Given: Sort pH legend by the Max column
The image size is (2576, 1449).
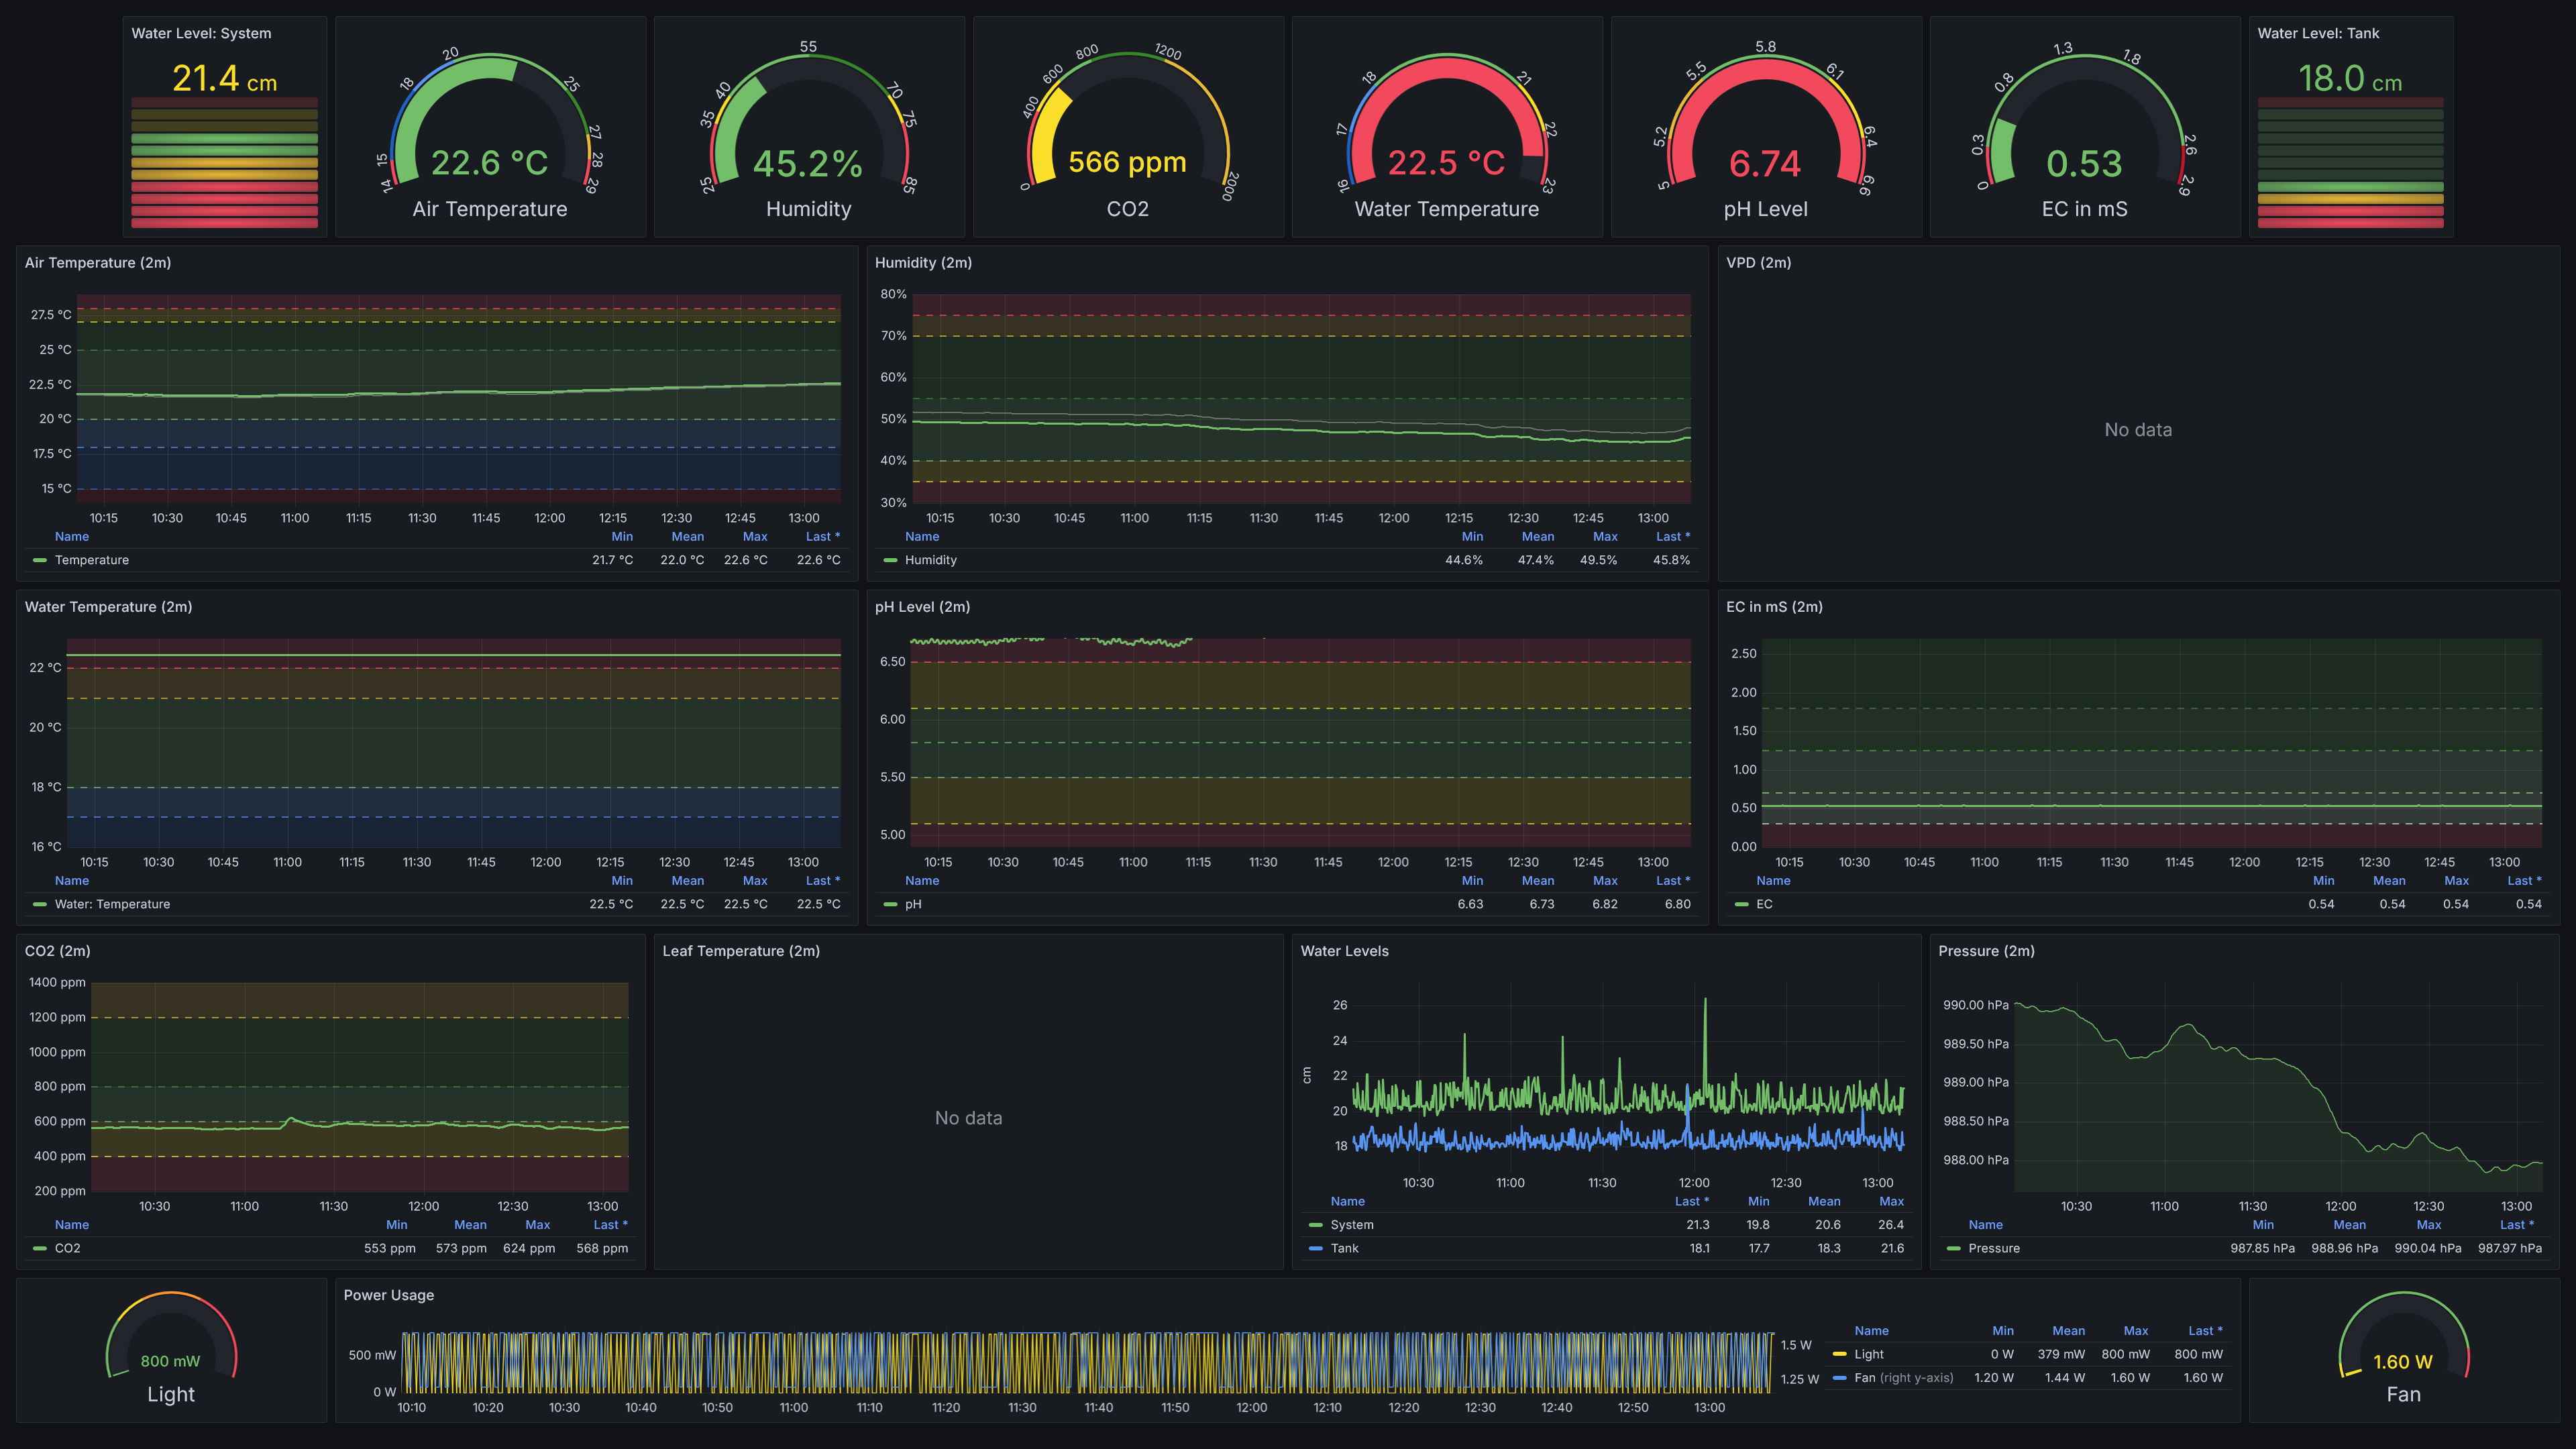Looking at the screenshot, I should [1605, 880].
